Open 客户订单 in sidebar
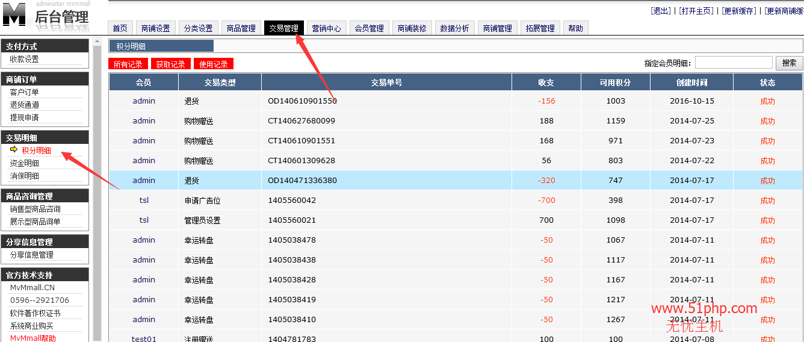The image size is (804, 342). tap(24, 92)
